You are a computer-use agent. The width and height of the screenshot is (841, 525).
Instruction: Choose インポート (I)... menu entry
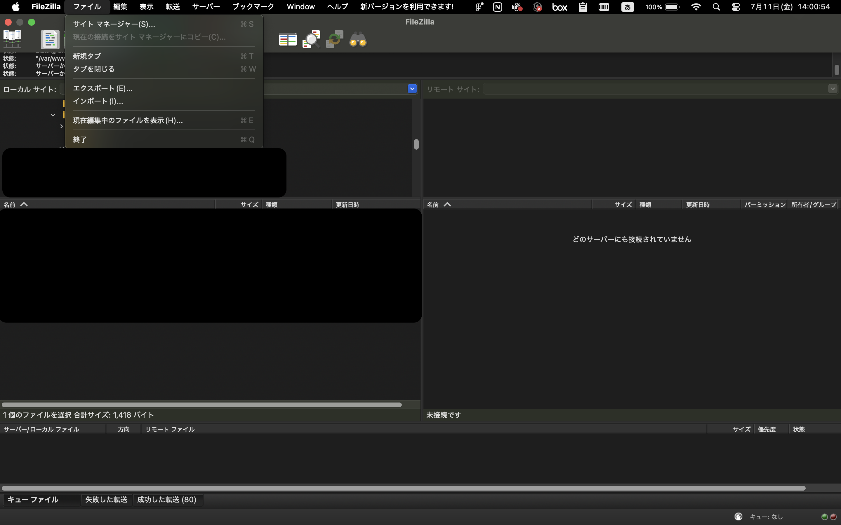tap(164, 101)
